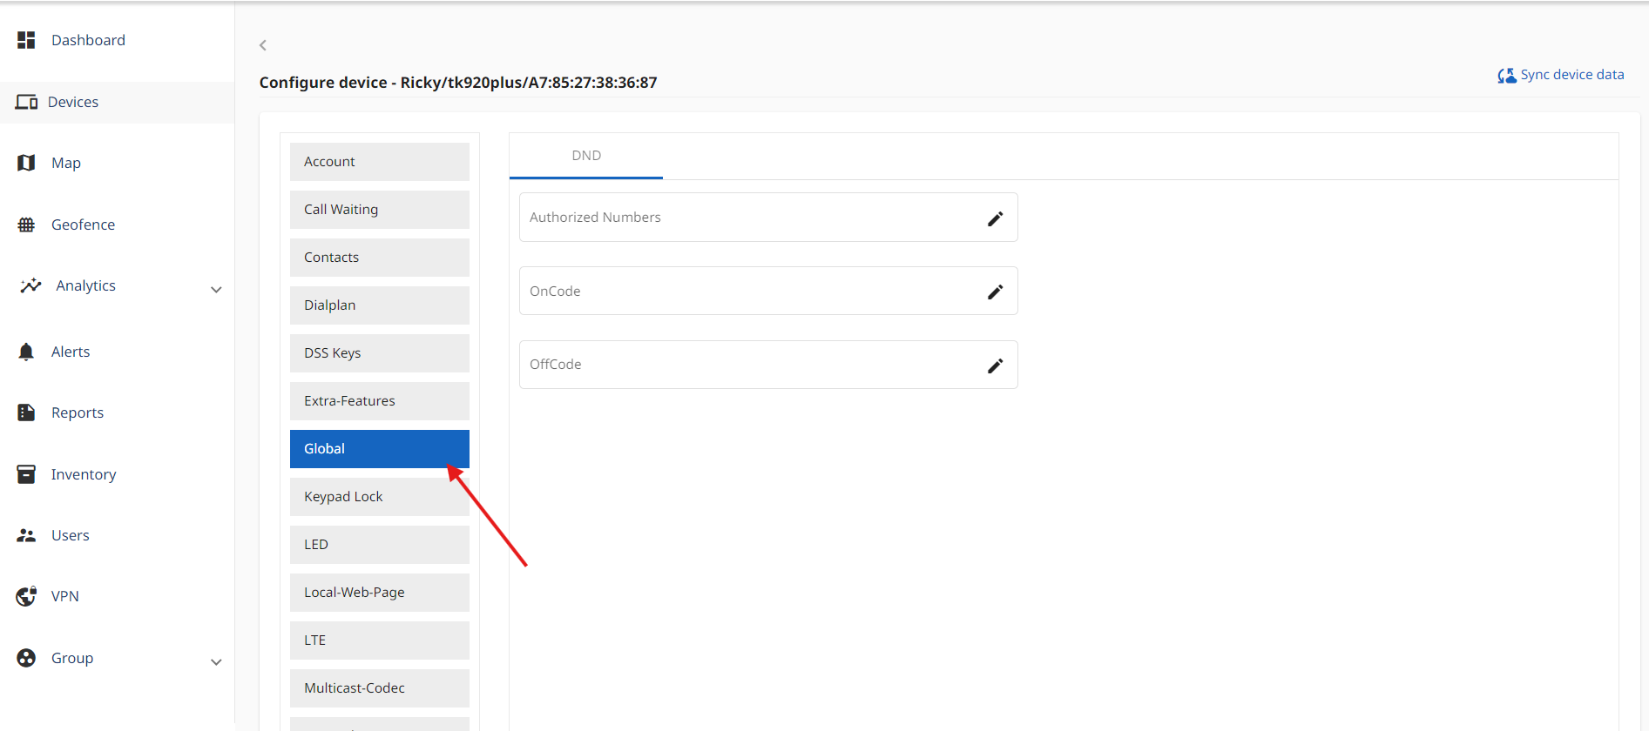The image size is (1649, 731).
Task: Open the Call Waiting configuration section
Action: (x=379, y=210)
